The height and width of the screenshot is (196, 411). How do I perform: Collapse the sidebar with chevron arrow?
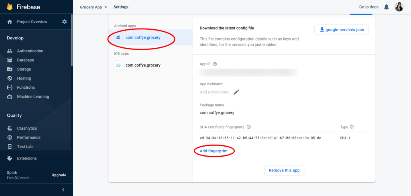point(63,190)
